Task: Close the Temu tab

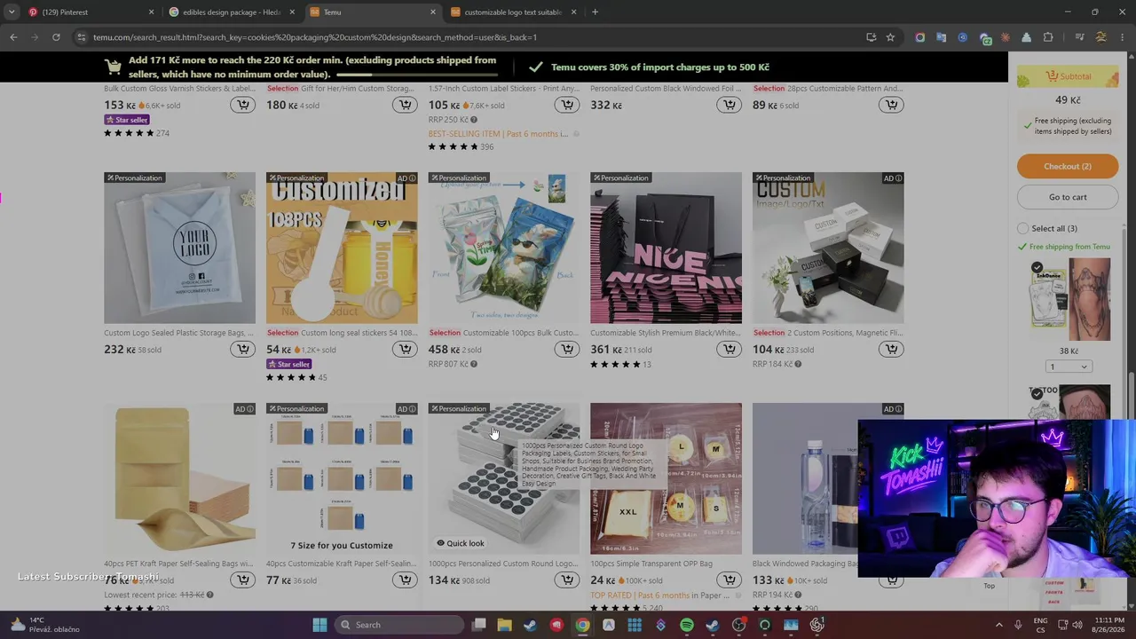Action: click(x=433, y=12)
